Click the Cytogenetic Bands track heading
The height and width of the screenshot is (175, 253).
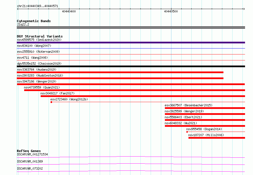[34, 21]
